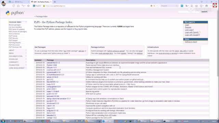Expand the COMMUNITY sidebar section

(x=26, y=62)
